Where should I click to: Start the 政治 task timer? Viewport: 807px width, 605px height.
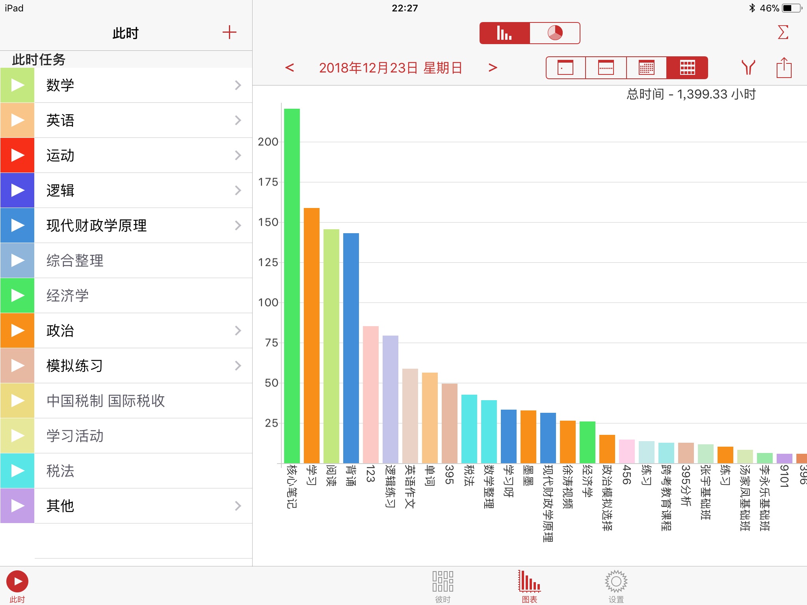[17, 330]
